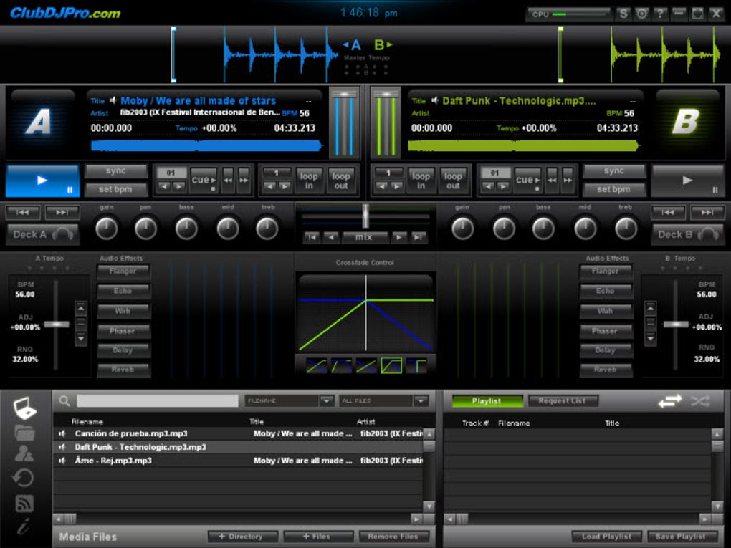731x548 pixels.
Task: Sort playlist by Track # column
Action: click(475, 423)
